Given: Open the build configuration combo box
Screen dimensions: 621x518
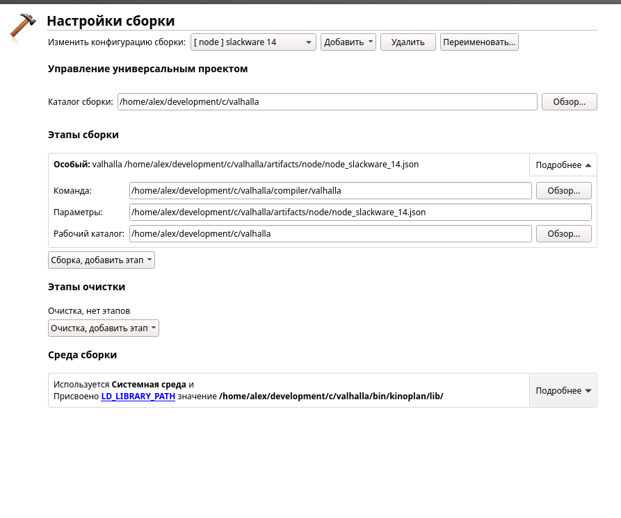Looking at the screenshot, I should (x=253, y=42).
